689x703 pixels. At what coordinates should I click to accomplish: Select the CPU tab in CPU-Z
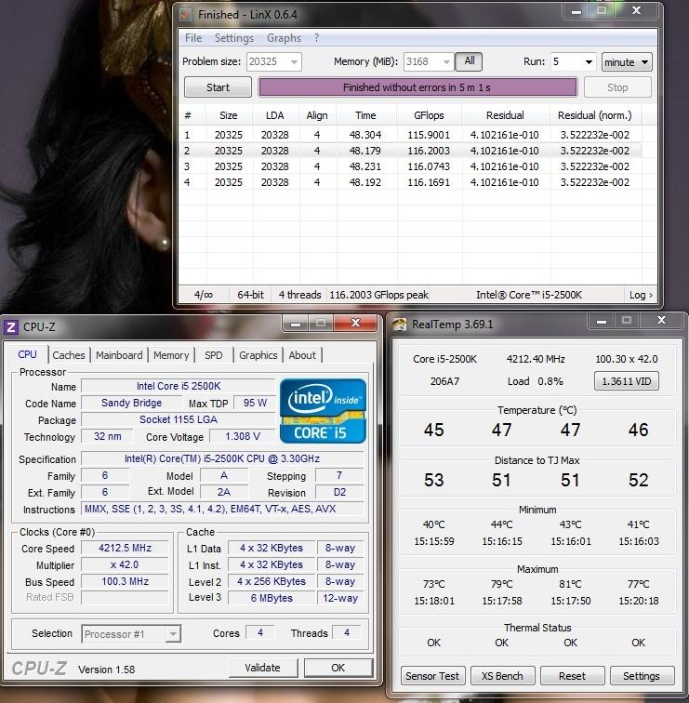point(27,354)
